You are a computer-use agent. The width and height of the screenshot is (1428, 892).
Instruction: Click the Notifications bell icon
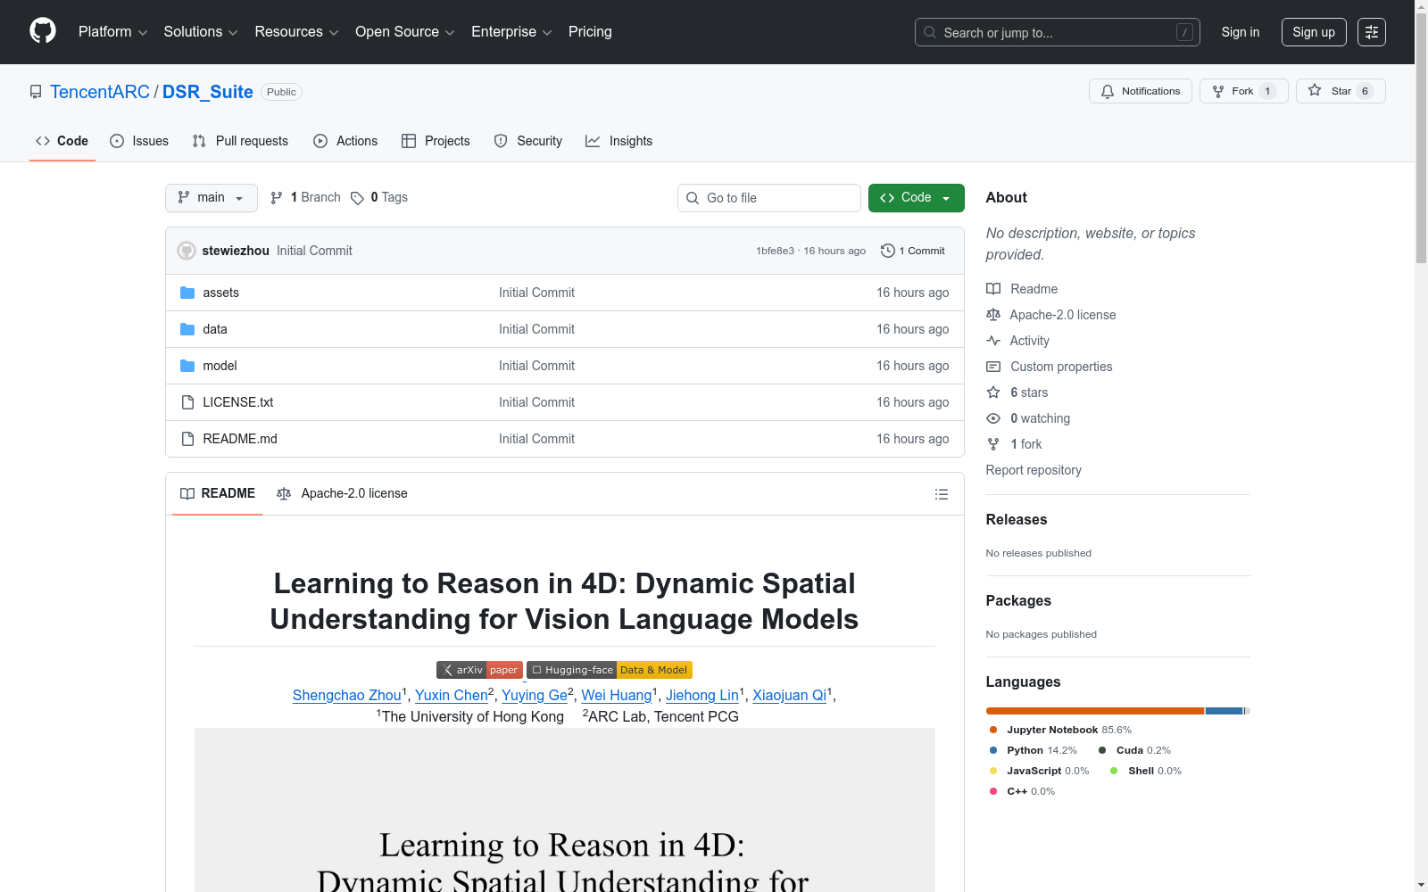(1108, 91)
